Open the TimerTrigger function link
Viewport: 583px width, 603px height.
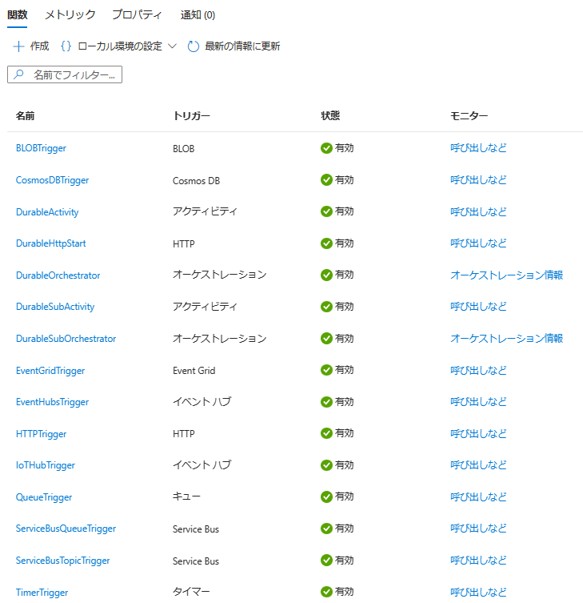coord(42,593)
